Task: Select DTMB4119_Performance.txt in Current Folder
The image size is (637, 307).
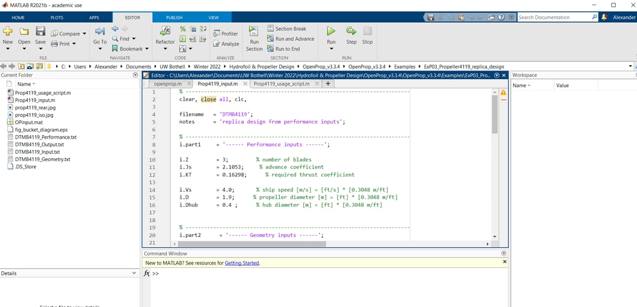Action: coord(45,137)
